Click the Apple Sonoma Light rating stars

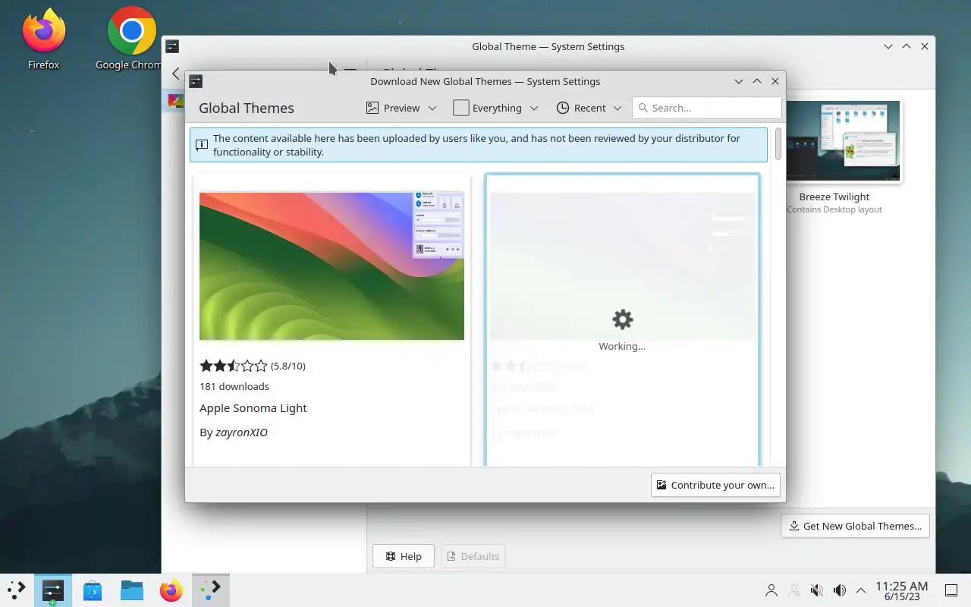pos(234,366)
